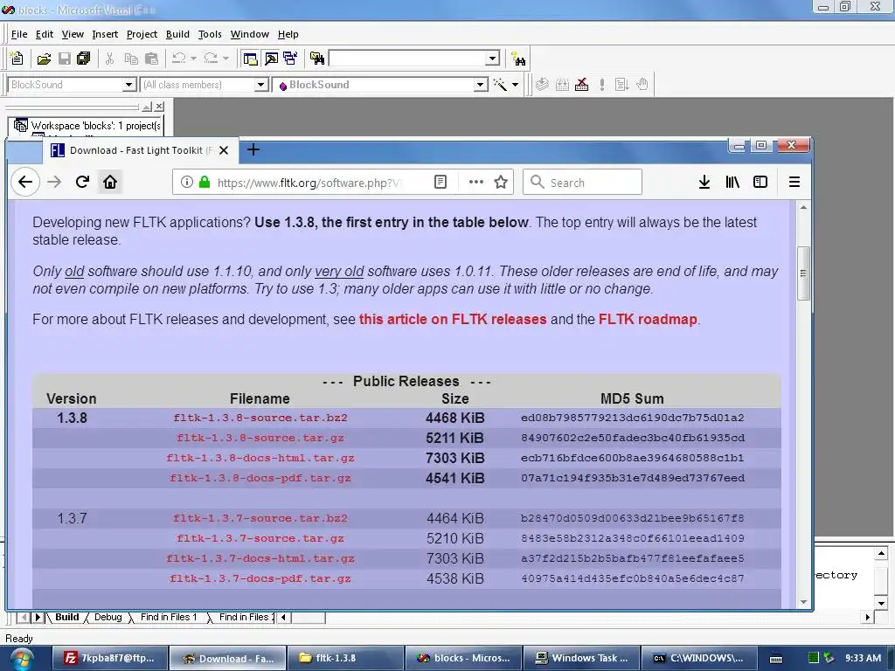Download fltk-1.3.8-docs-html.tar.gz
895x671 pixels.
260,458
